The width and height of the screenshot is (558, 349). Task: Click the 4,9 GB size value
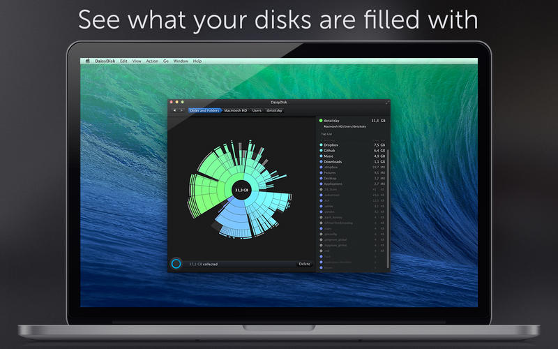(x=379, y=156)
